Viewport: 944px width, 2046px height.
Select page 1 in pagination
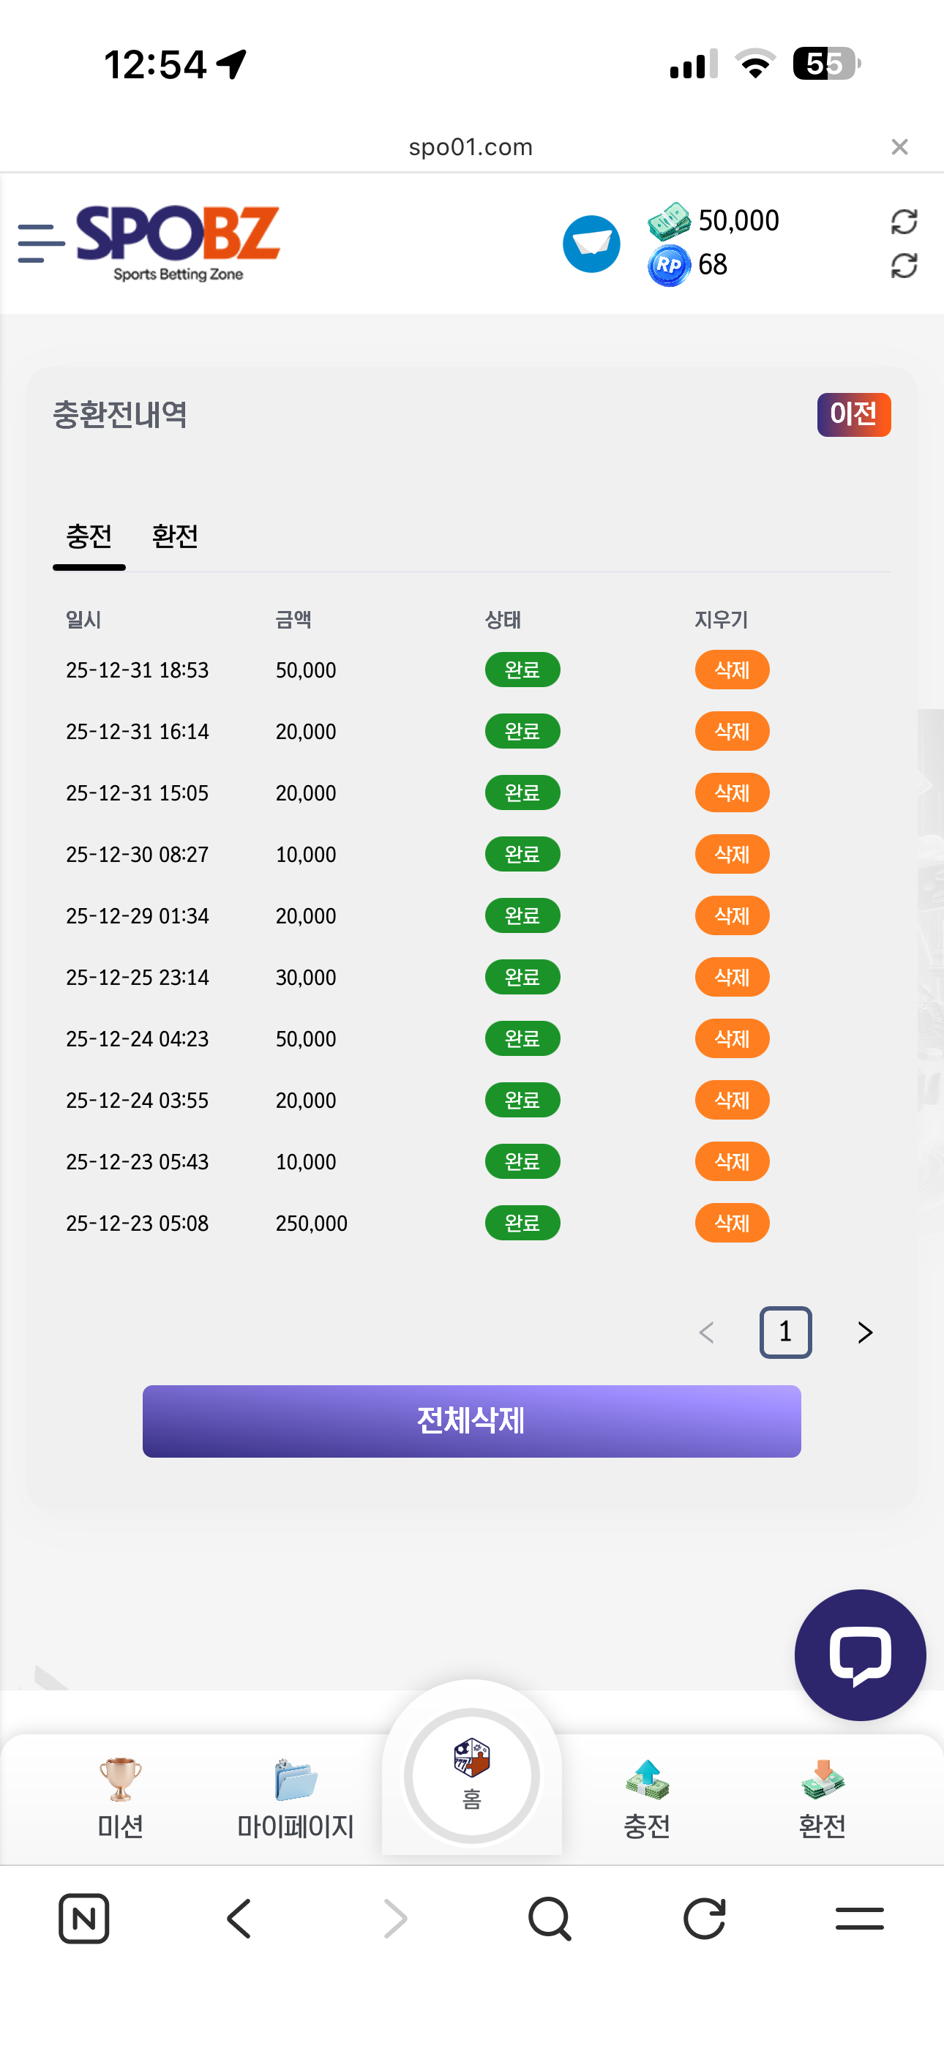point(785,1332)
